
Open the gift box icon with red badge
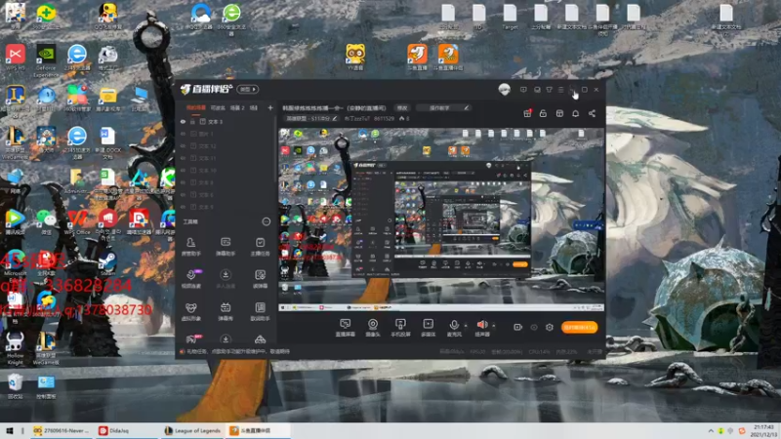tap(527, 113)
